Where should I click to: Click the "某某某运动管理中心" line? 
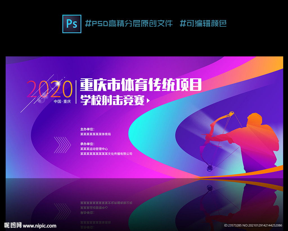click(94, 149)
